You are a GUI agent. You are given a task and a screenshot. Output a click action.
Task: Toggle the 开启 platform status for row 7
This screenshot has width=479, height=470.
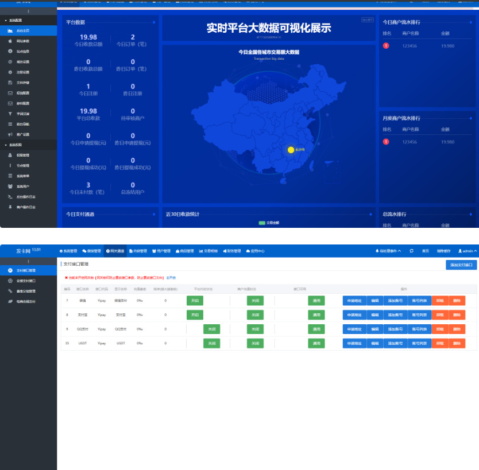tap(195, 301)
